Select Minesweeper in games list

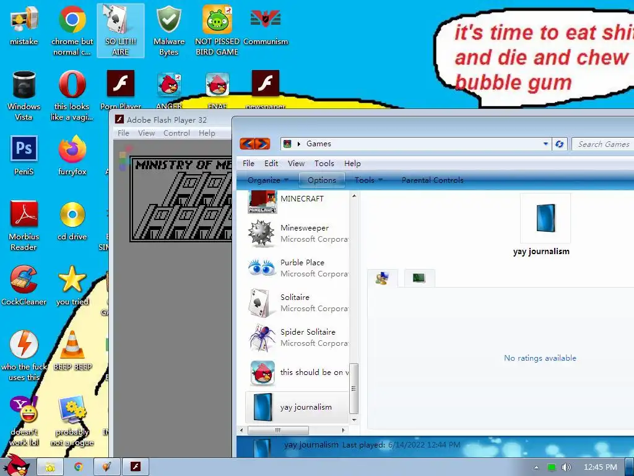(x=297, y=234)
